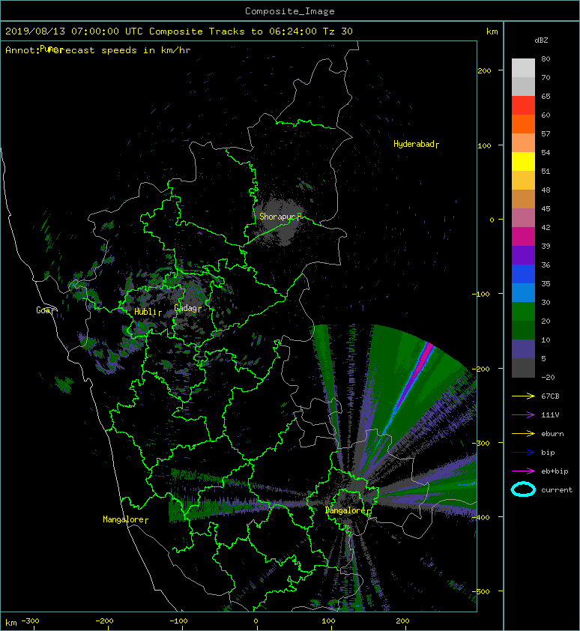Image resolution: width=580 pixels, height=631 pixels.
Task: Click the blue bip arrow symbol
Action: [523, 453]
